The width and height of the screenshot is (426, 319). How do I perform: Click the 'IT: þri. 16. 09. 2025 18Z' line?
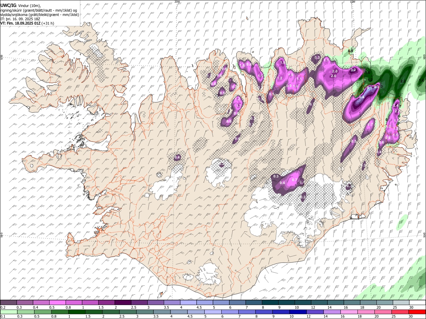(x=21, y=19)
